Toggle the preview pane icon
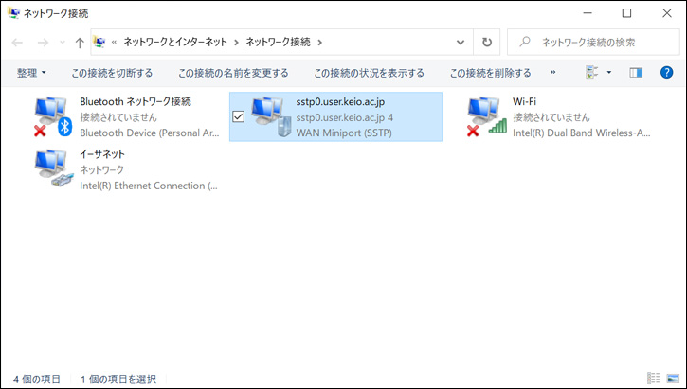 point(636,72)
